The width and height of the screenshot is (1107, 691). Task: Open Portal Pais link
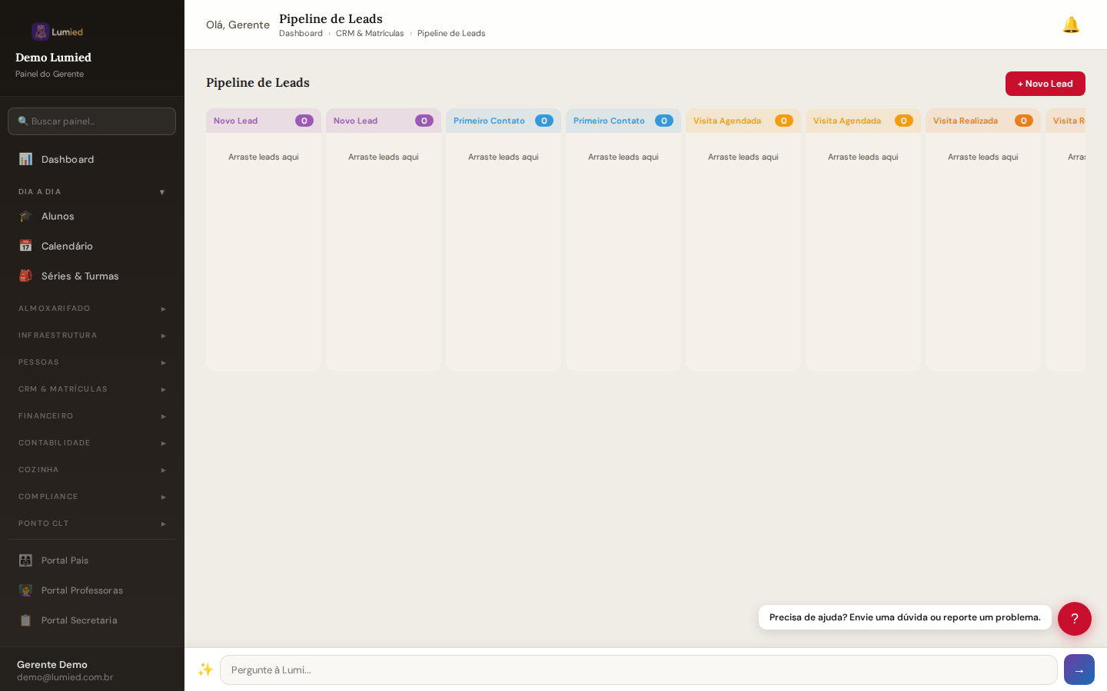(x=65, y=560)
